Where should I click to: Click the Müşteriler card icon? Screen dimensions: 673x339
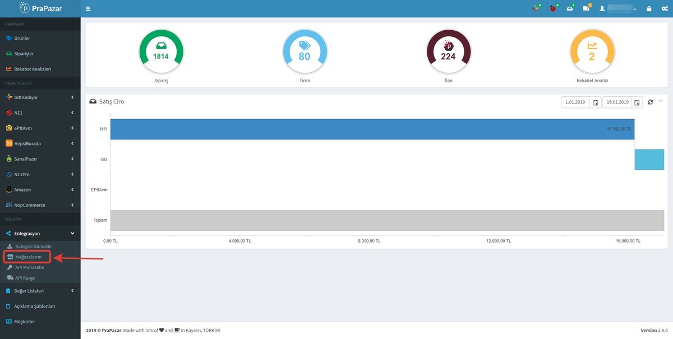tap(8, 322)
